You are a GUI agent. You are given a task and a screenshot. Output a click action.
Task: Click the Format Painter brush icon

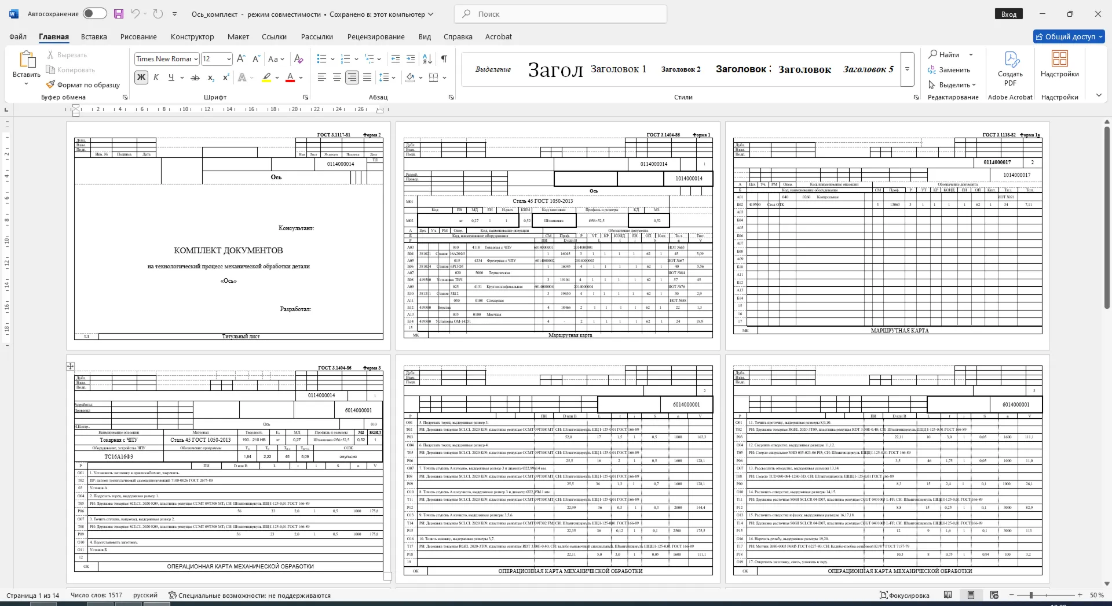tap(51, 84)
